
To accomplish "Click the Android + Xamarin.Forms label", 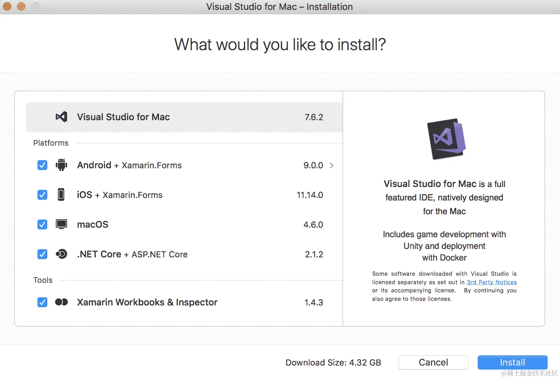I will coord(129,165).
